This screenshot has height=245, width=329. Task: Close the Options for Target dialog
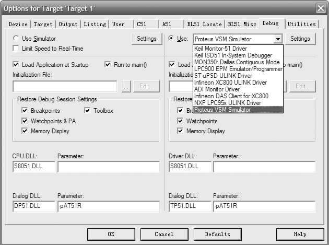[321, 8]
